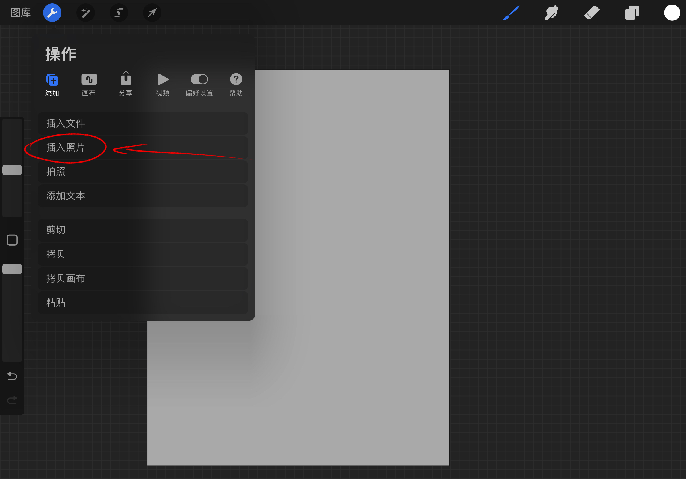Viewport: 686px width, 479px height.
Task: Select the paintbrush tool
Action: click(x=511, y=13)
